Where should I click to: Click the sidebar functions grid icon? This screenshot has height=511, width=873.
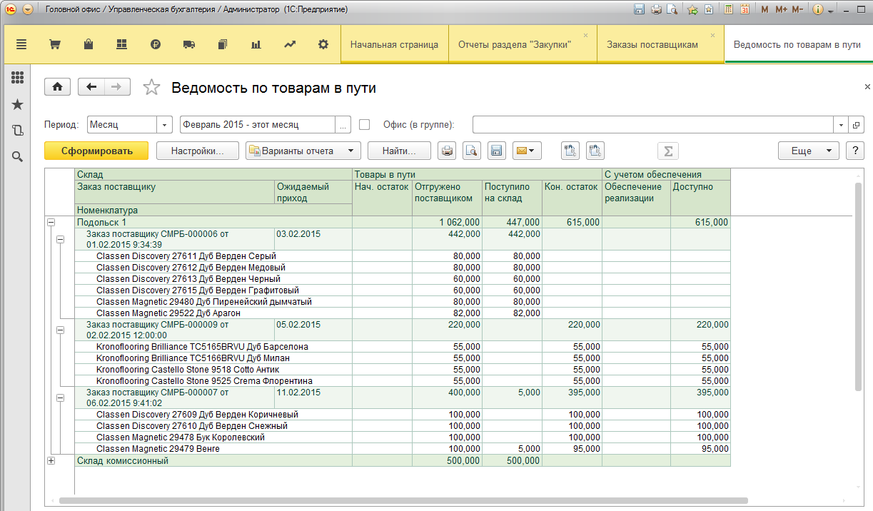(x=18, y=78)
